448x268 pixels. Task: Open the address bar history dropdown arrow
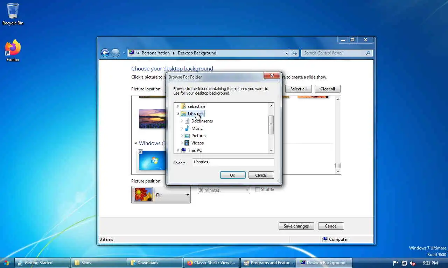tap(286, 53)
